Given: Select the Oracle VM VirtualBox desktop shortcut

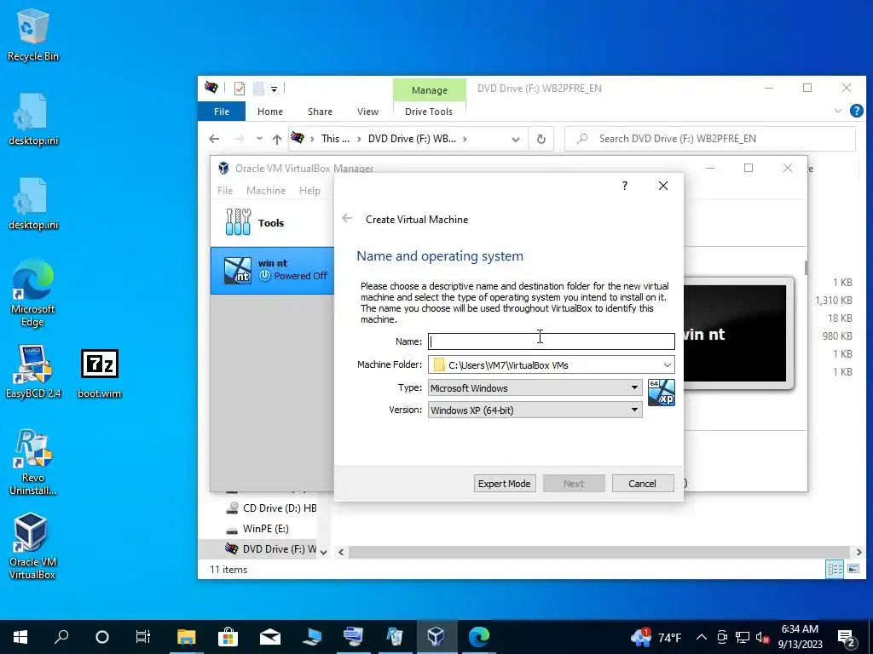Looking at the screenshot, I should tap(32, 546).
